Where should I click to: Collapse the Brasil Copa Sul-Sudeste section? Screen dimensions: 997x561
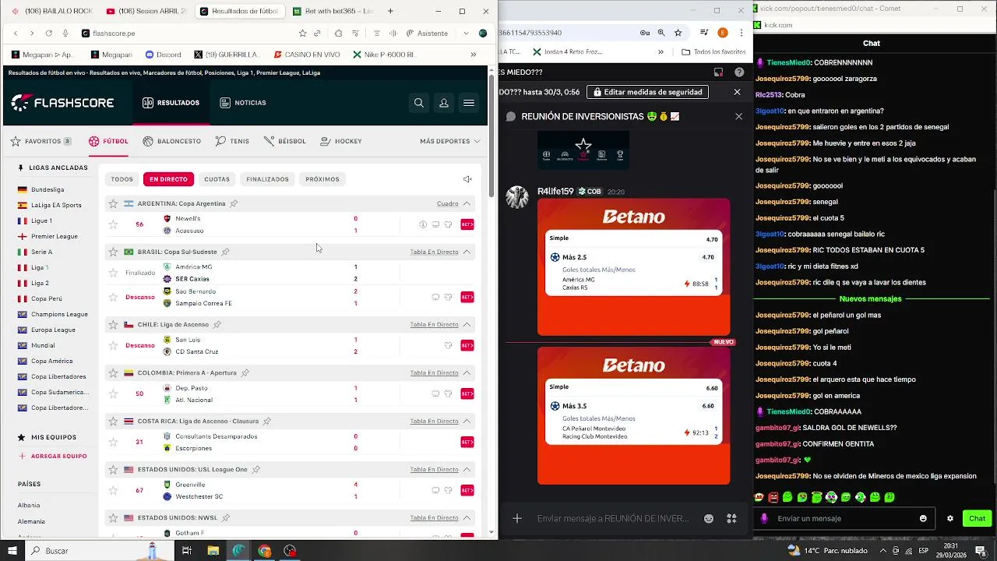click(467, 252)
